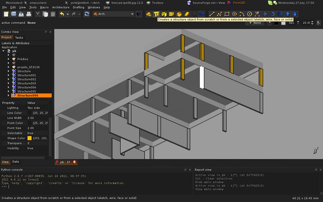Expand the Structure006 tree node
This screenshot has height=202, width=323.
coord(8,95)
